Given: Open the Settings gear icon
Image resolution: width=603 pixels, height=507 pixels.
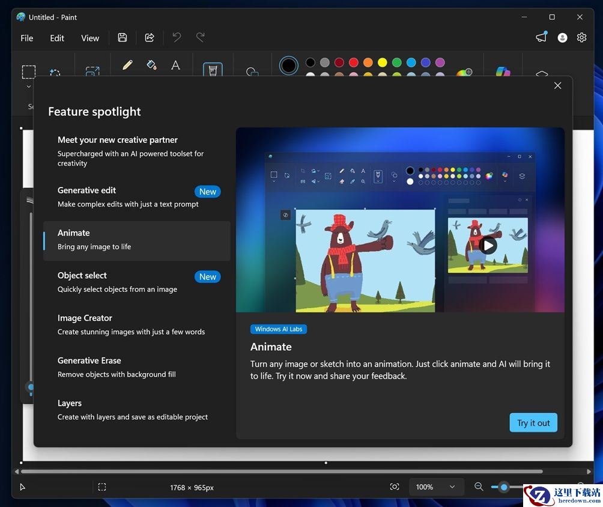Looking at the screenshot, I should tap(581, 38).
